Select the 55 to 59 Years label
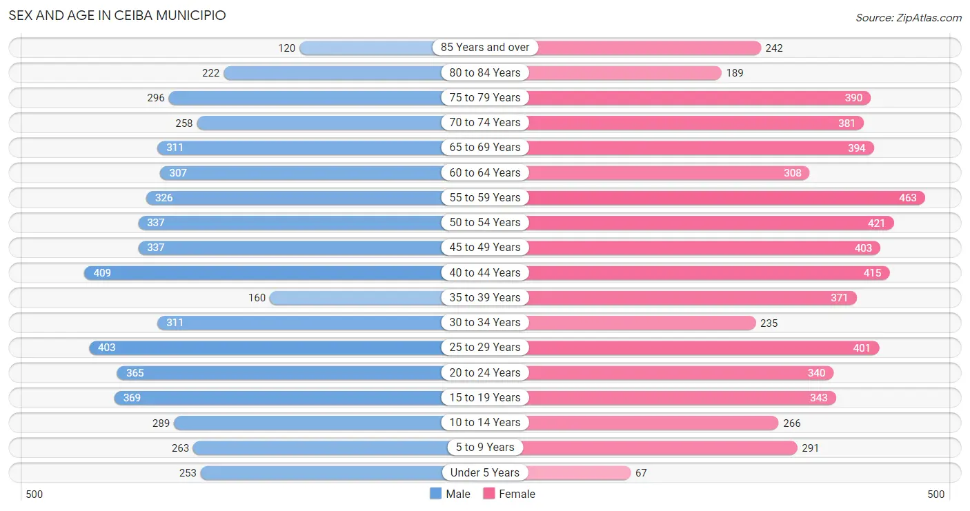 click(x=485, y=197)
